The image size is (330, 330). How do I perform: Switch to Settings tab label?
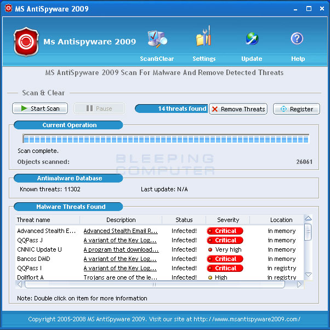click(204, 59)
